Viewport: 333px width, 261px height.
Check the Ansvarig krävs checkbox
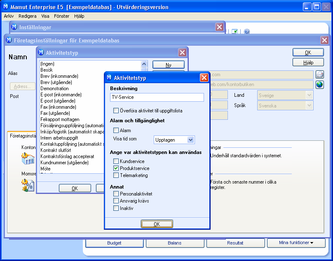coord(116,201)
